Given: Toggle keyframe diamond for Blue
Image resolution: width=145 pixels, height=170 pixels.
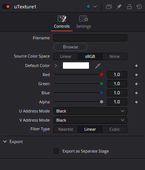Looking at the screenshot, I should tap(136, 93).
